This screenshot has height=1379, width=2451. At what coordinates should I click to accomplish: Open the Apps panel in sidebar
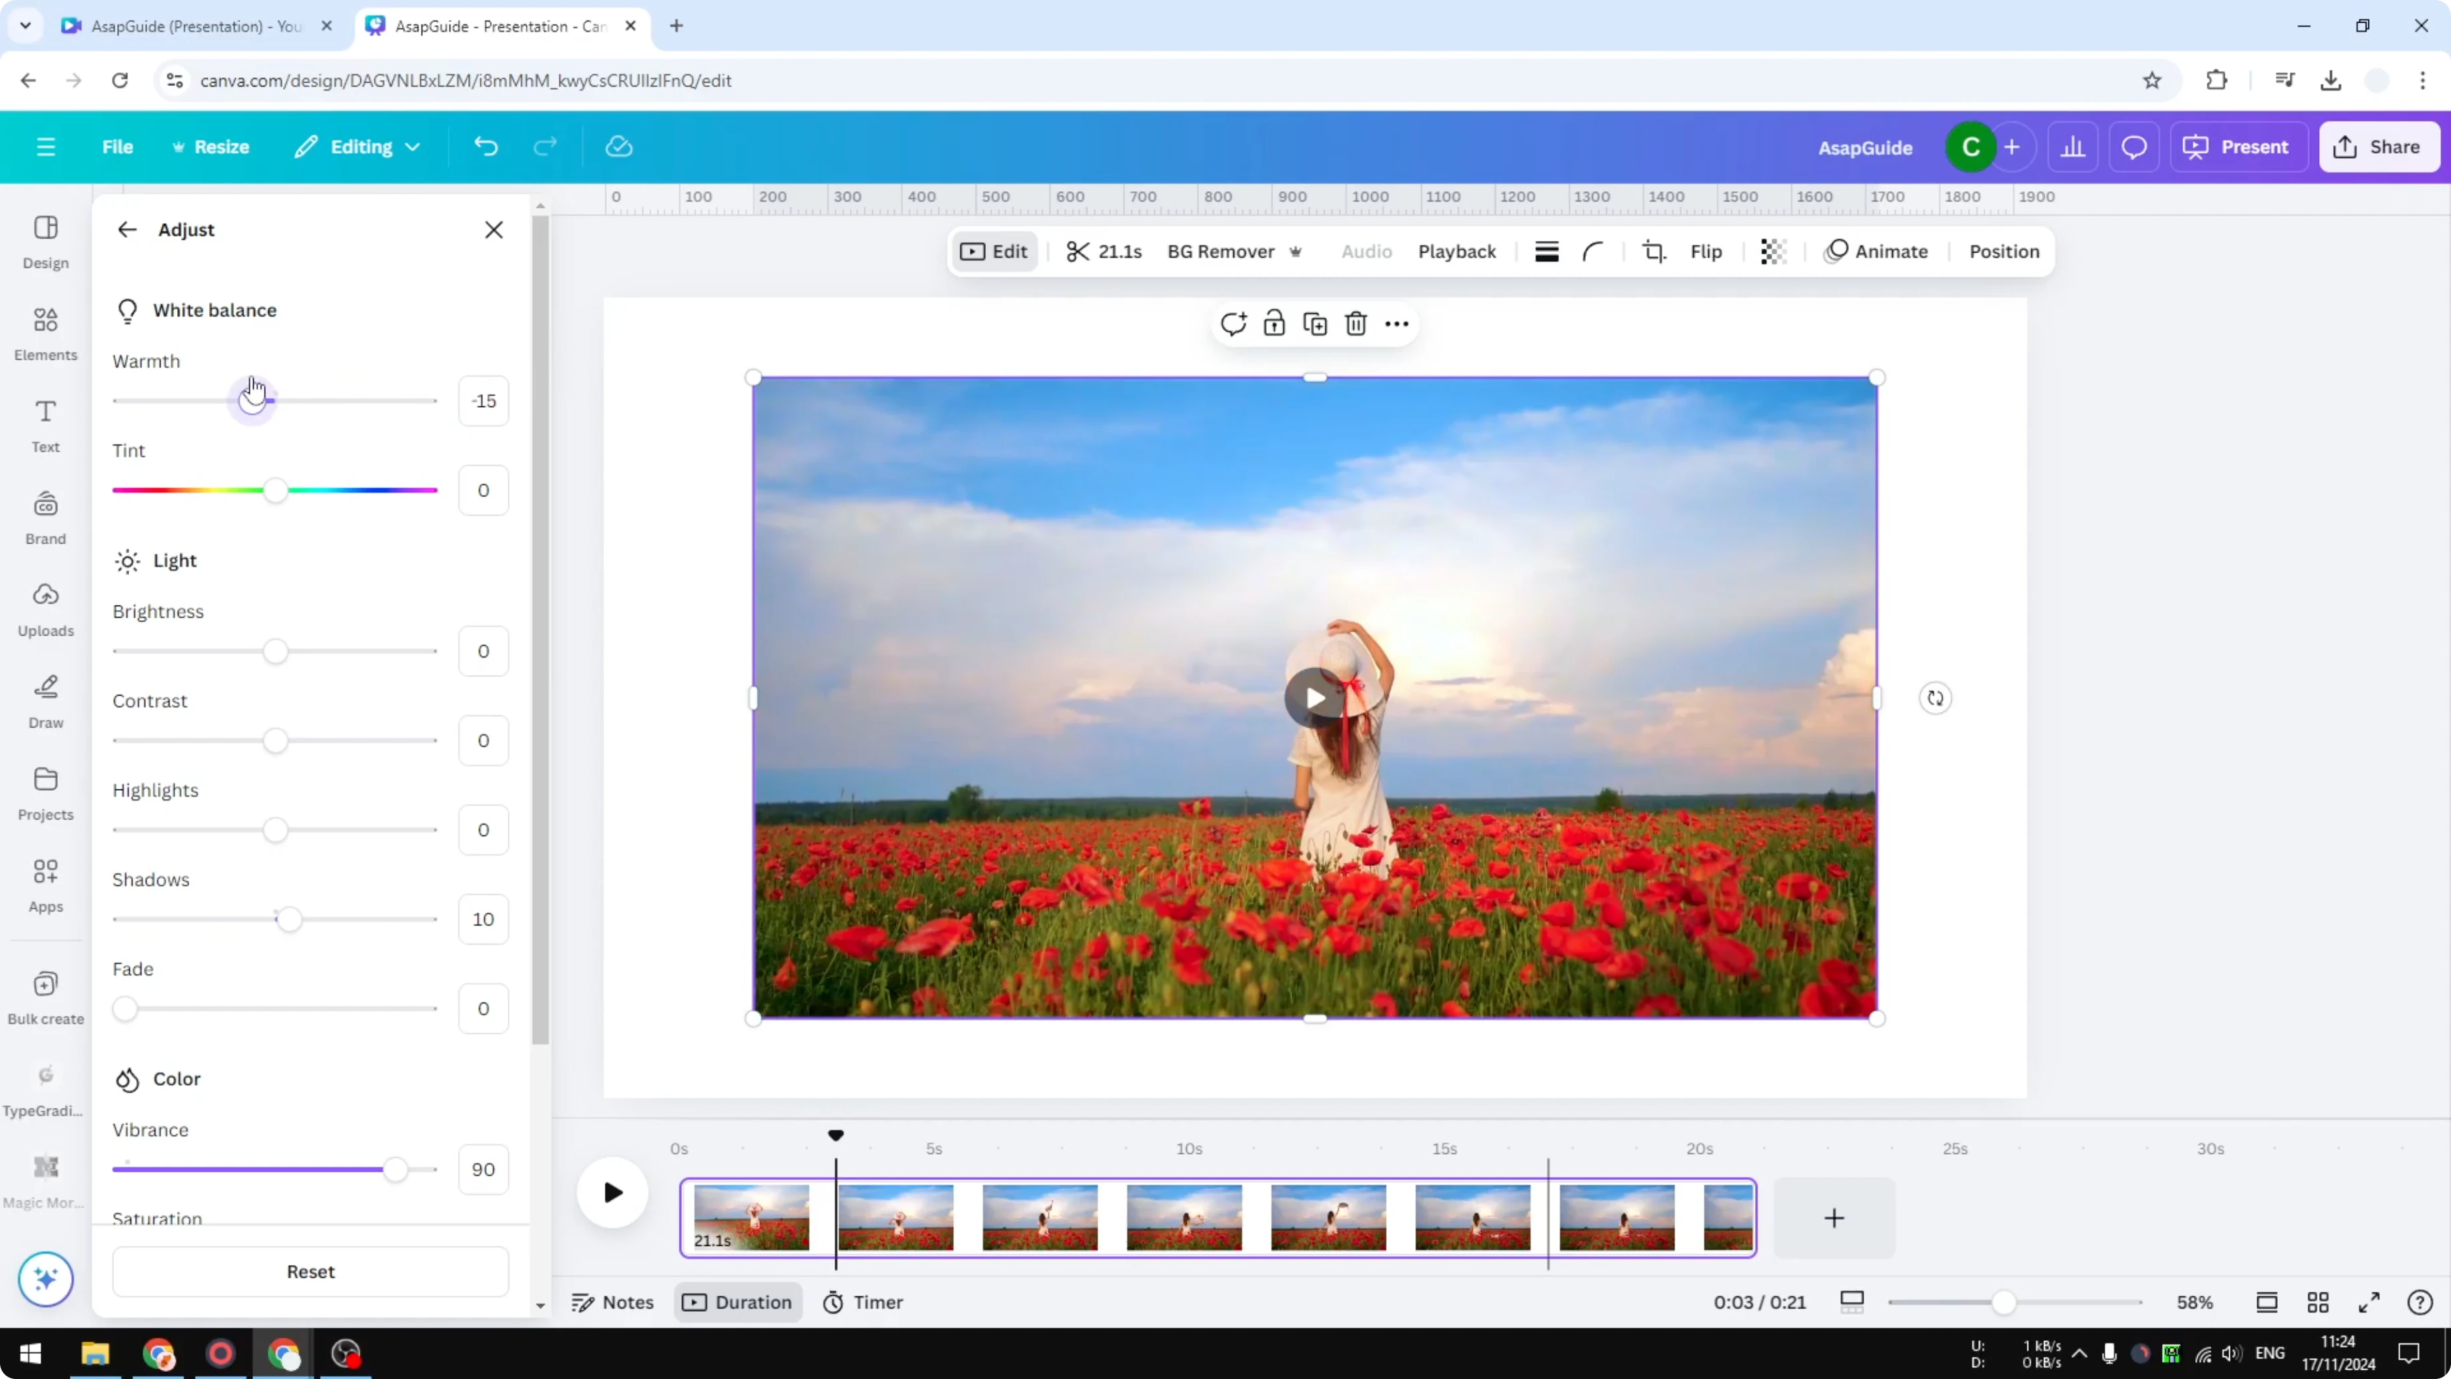[x=45, y=883]
